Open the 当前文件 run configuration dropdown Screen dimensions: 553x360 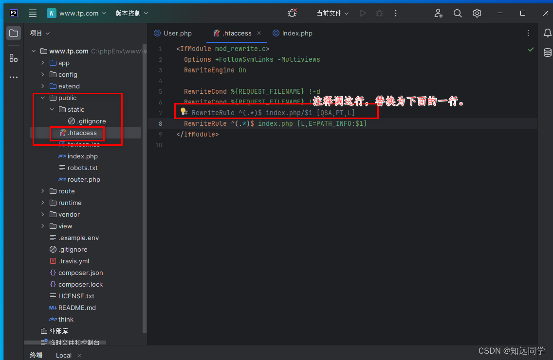[x=332, y=14]
